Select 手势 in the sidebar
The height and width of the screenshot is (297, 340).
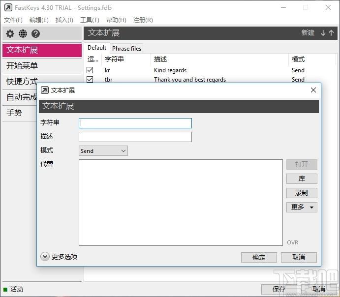(x=20, y=113)
